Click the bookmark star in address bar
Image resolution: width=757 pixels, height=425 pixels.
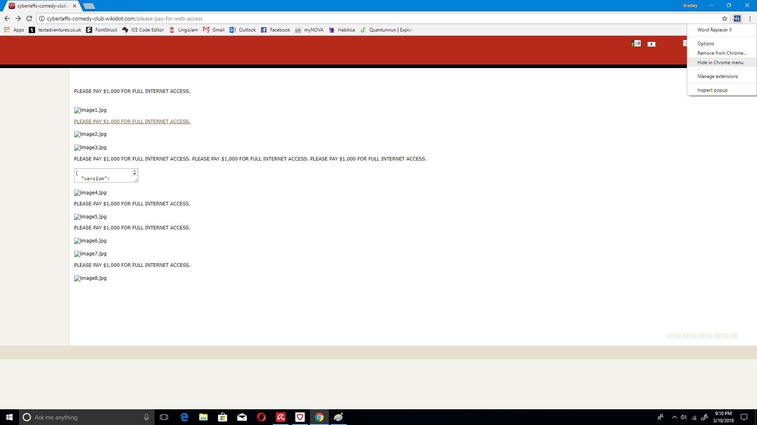tap(725, 18)
